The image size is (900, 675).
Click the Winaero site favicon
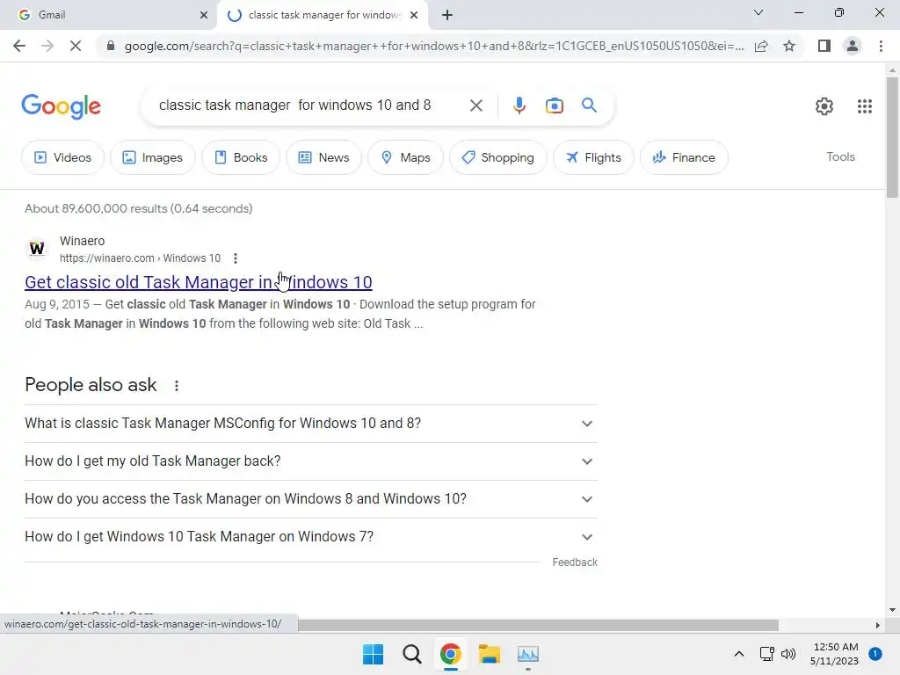[37, 249]
